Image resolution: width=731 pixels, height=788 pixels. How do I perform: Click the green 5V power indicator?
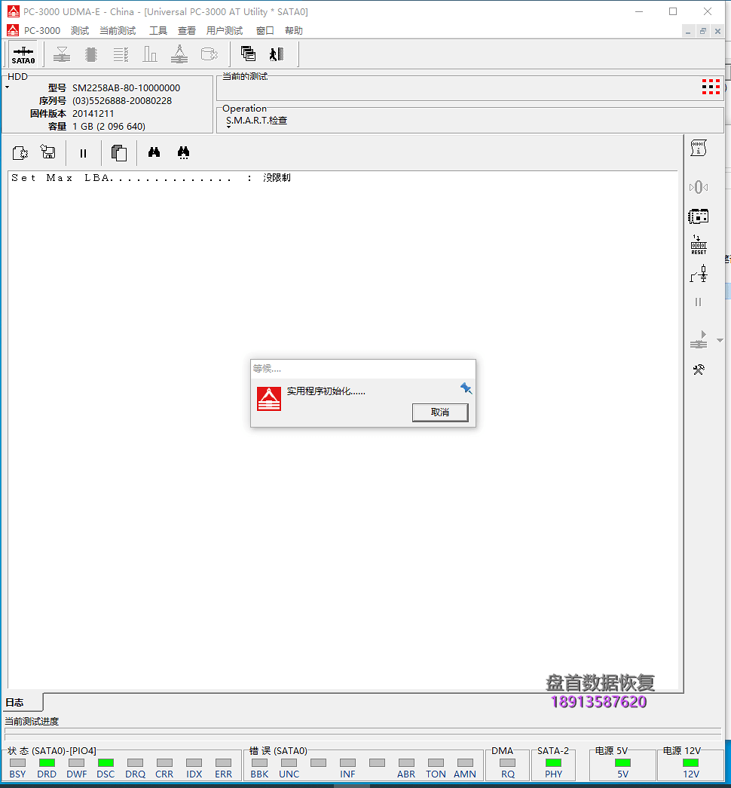pos(623,762)
